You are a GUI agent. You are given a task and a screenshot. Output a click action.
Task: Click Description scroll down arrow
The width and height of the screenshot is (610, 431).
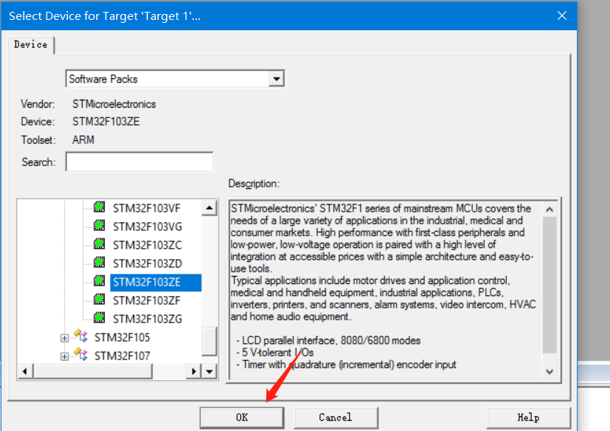(x=550, y=371)
